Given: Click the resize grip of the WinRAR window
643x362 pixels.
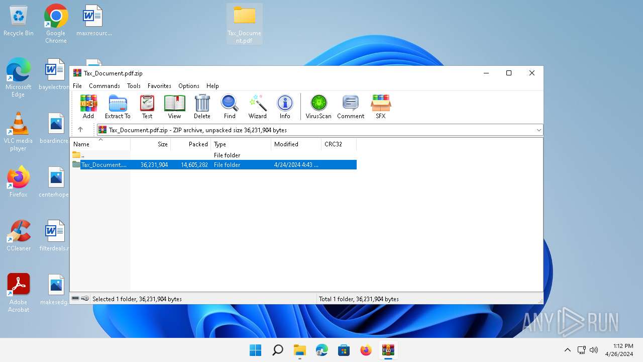Looking at the screenshot, I should click(541, 301).
